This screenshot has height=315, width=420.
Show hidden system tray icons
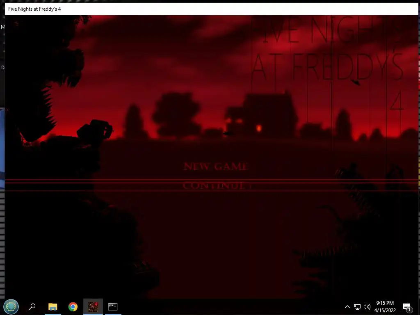[347, 307]
